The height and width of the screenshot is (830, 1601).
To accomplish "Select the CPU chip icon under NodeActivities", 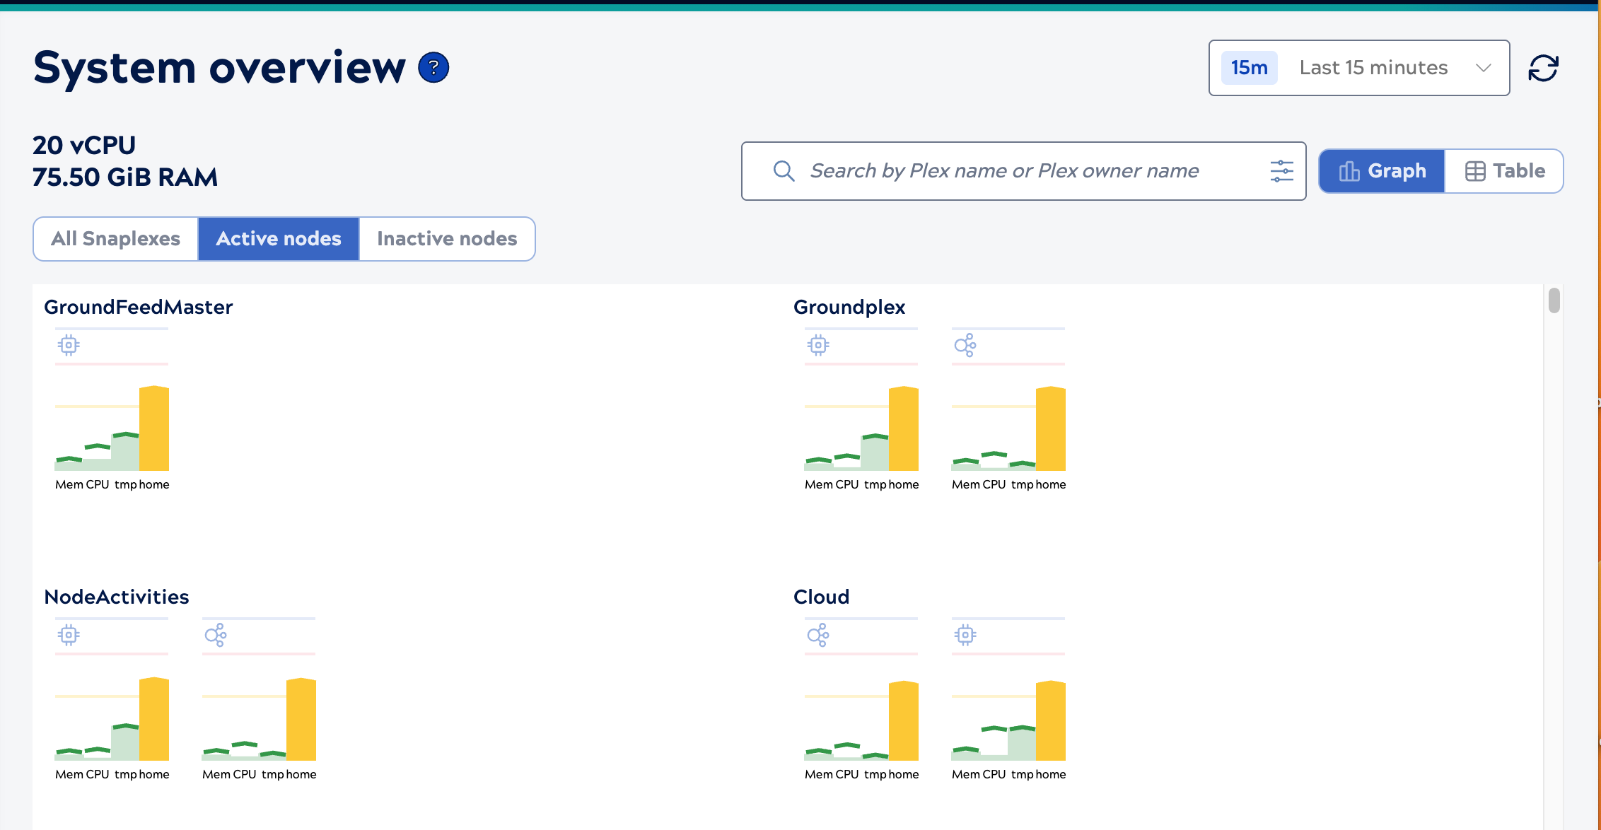I will tap(68, 635).
